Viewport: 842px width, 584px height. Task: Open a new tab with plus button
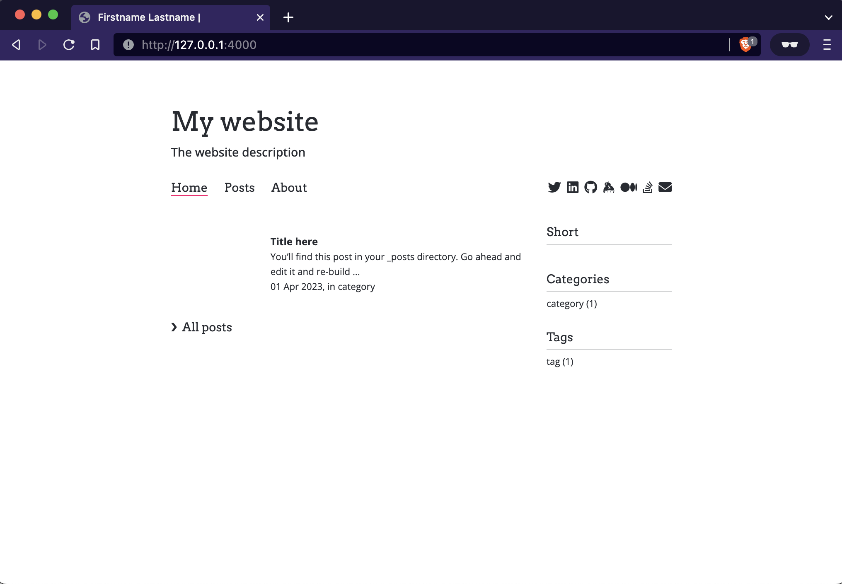point(288,17)
